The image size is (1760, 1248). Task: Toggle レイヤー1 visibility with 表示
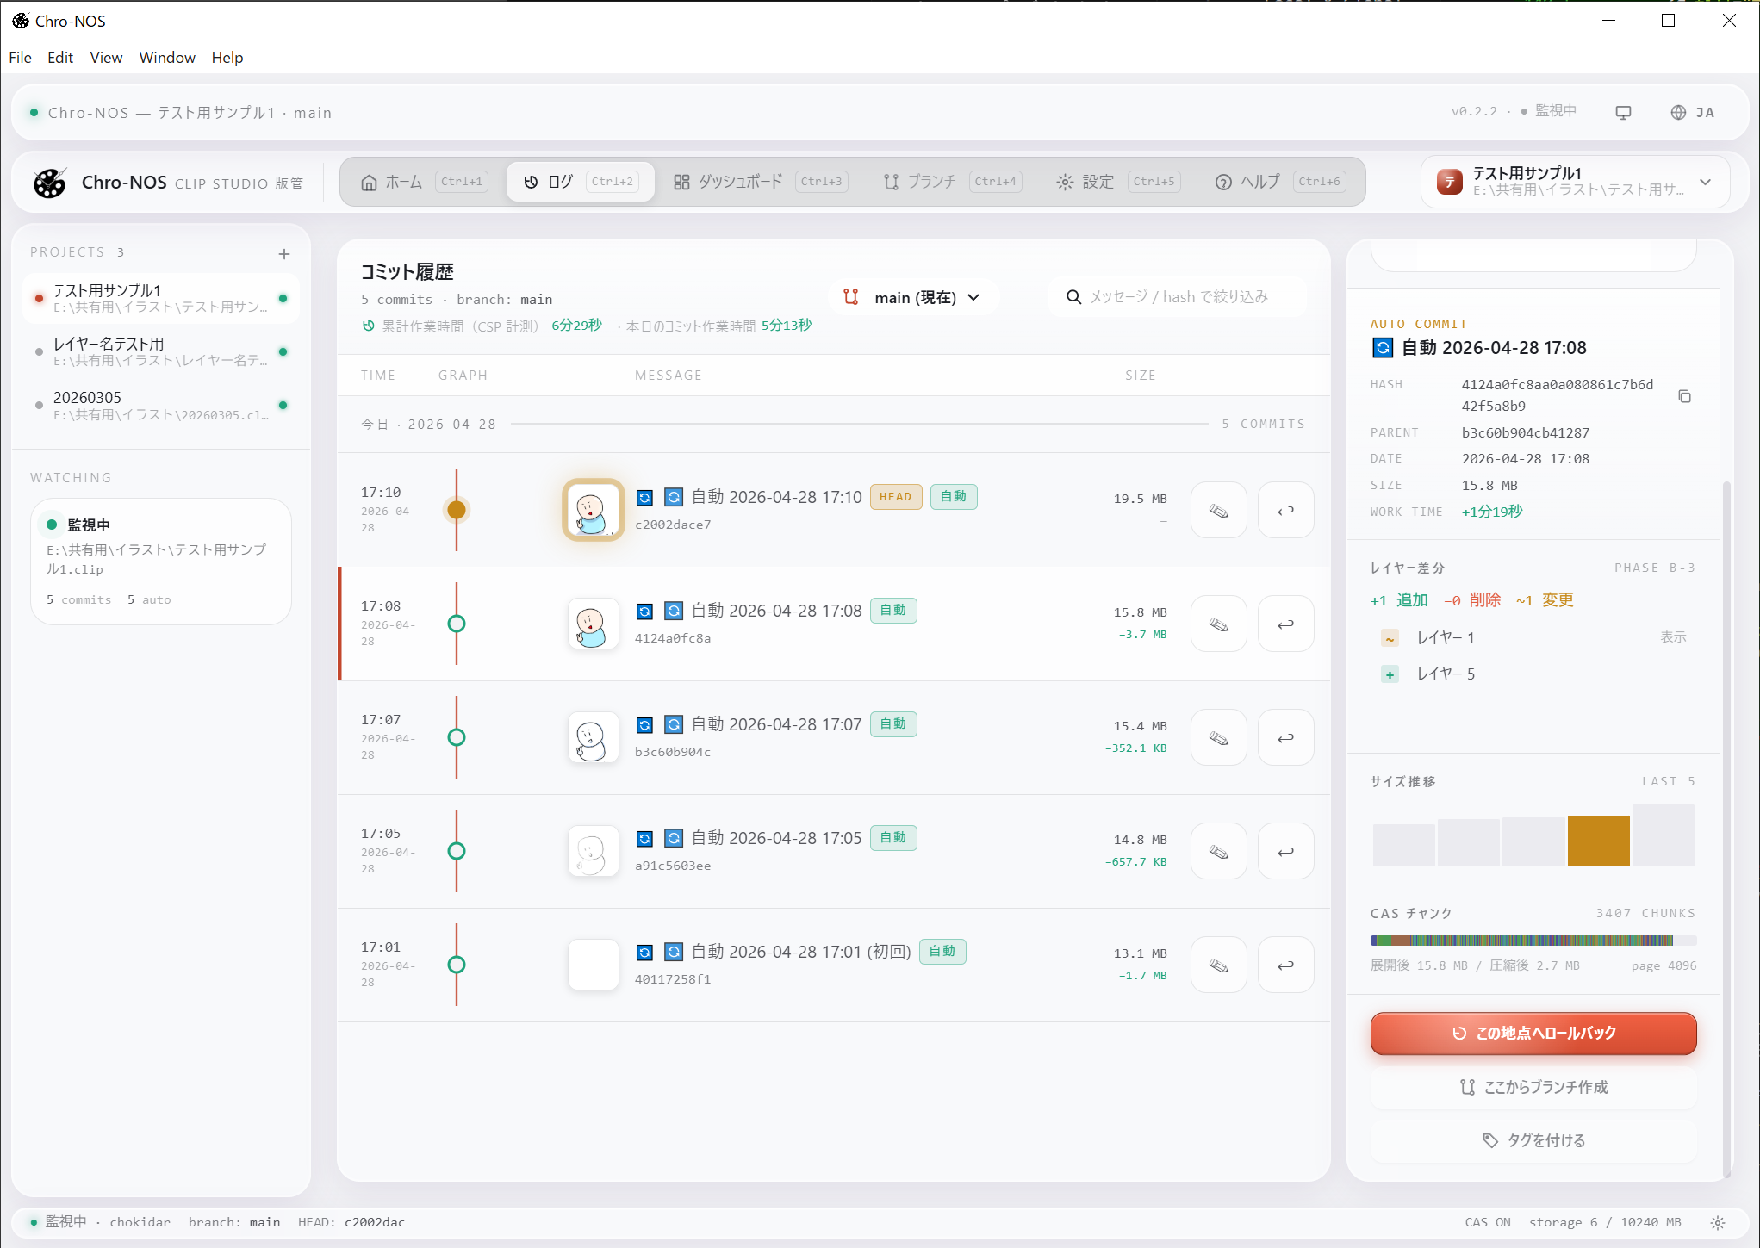point(1675,637)
